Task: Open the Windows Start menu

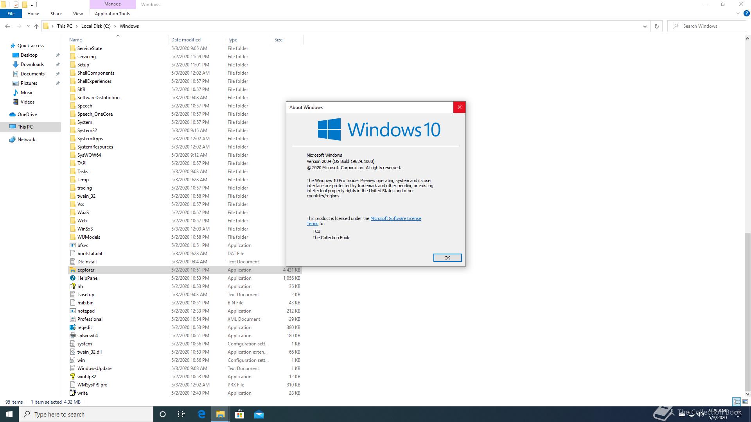Action: coord(9,414)
